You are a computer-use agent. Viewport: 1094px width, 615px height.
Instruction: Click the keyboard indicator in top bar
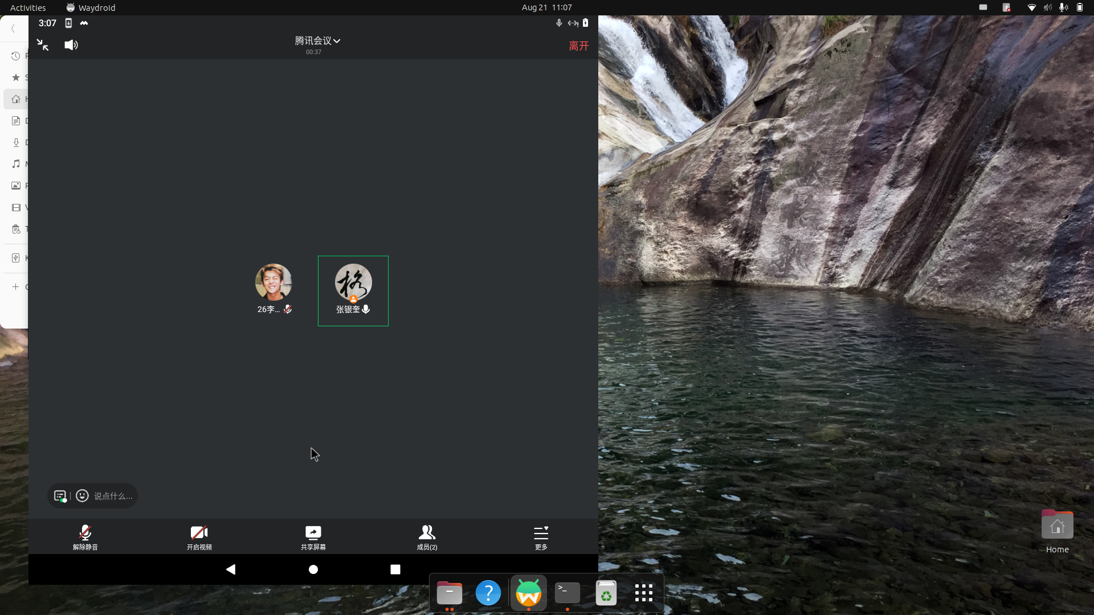[x=983, y=7]
